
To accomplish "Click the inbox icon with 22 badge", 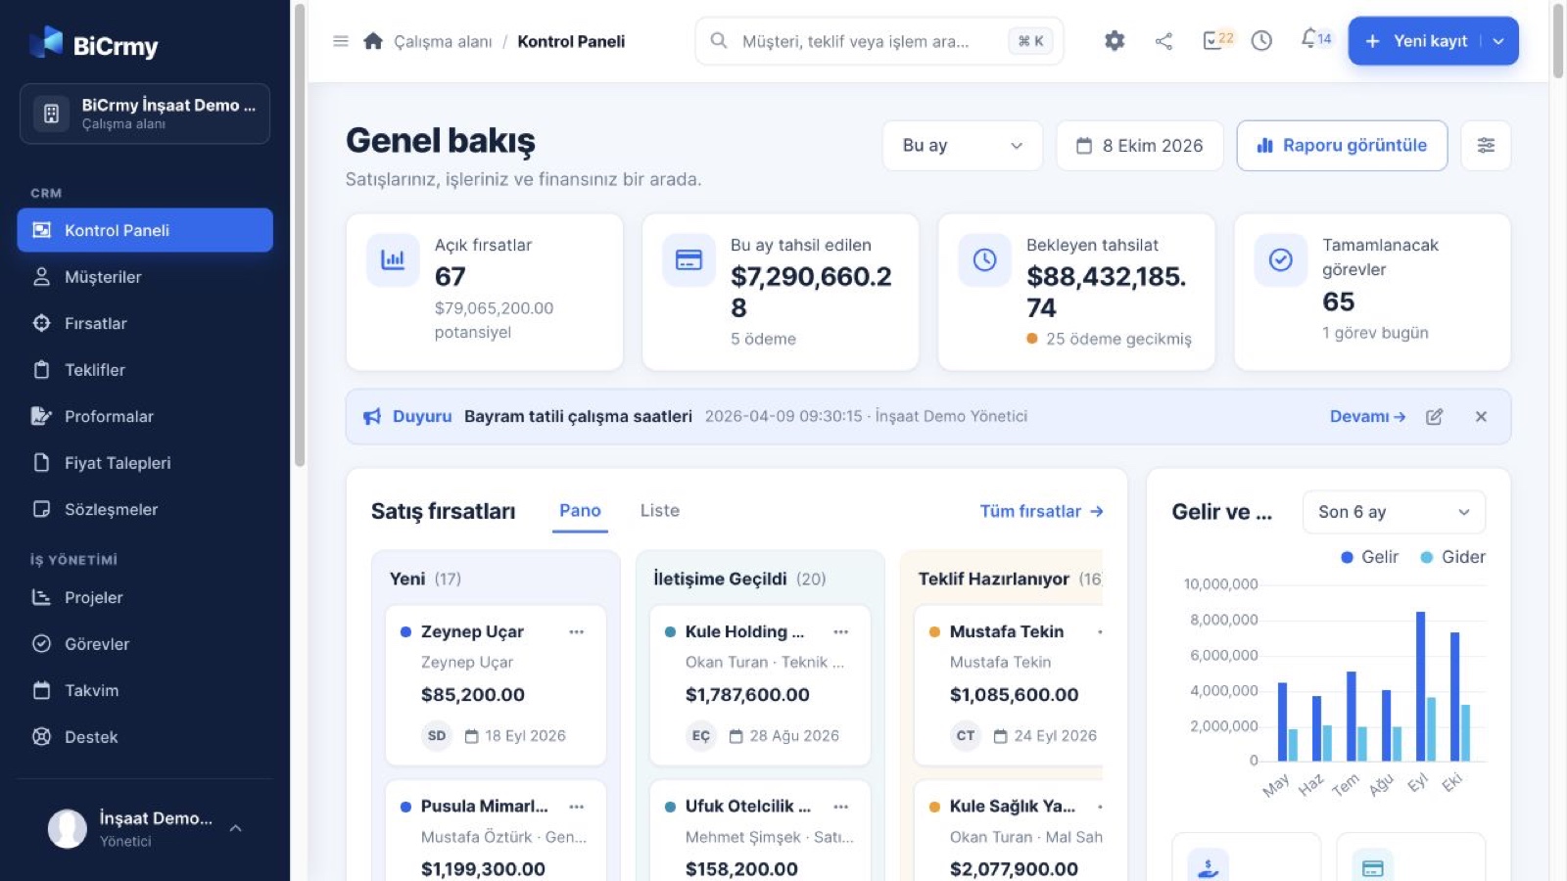I will [x=1217, y=39].
